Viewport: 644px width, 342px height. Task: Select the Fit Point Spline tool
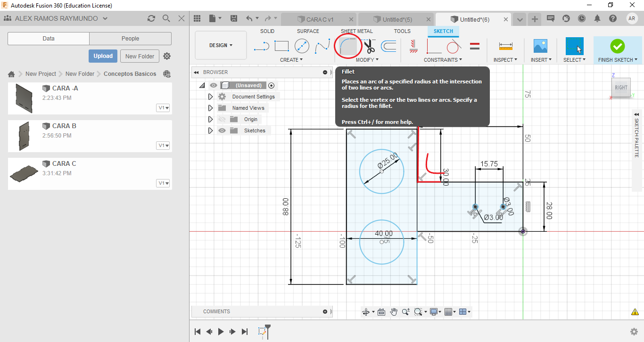coord(322,46)
